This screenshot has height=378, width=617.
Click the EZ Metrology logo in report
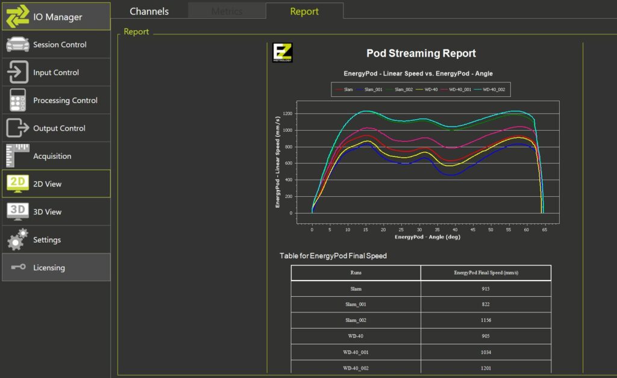point(282,53)
